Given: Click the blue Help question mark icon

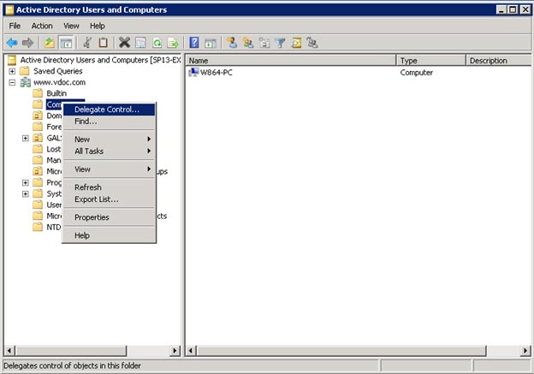Looking at the screenshot, I should (193, 43).
